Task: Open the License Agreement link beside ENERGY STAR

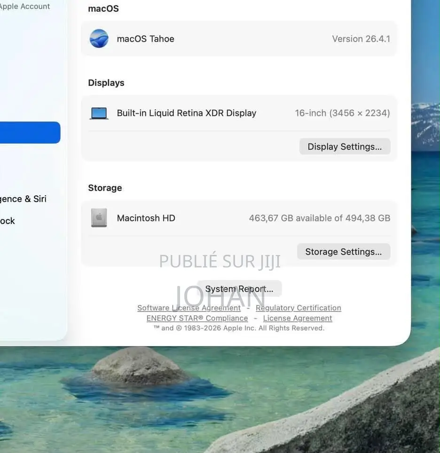Action: pos(298,318)
